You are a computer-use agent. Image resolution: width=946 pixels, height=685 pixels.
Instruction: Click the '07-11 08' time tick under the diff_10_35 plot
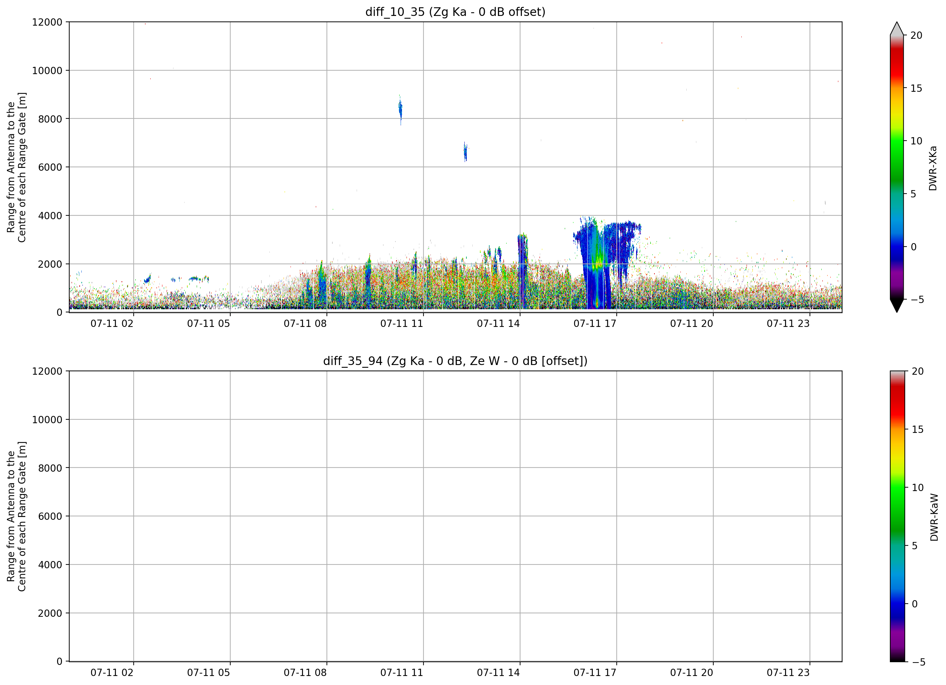pyautogui.click(x=305, y=324)
